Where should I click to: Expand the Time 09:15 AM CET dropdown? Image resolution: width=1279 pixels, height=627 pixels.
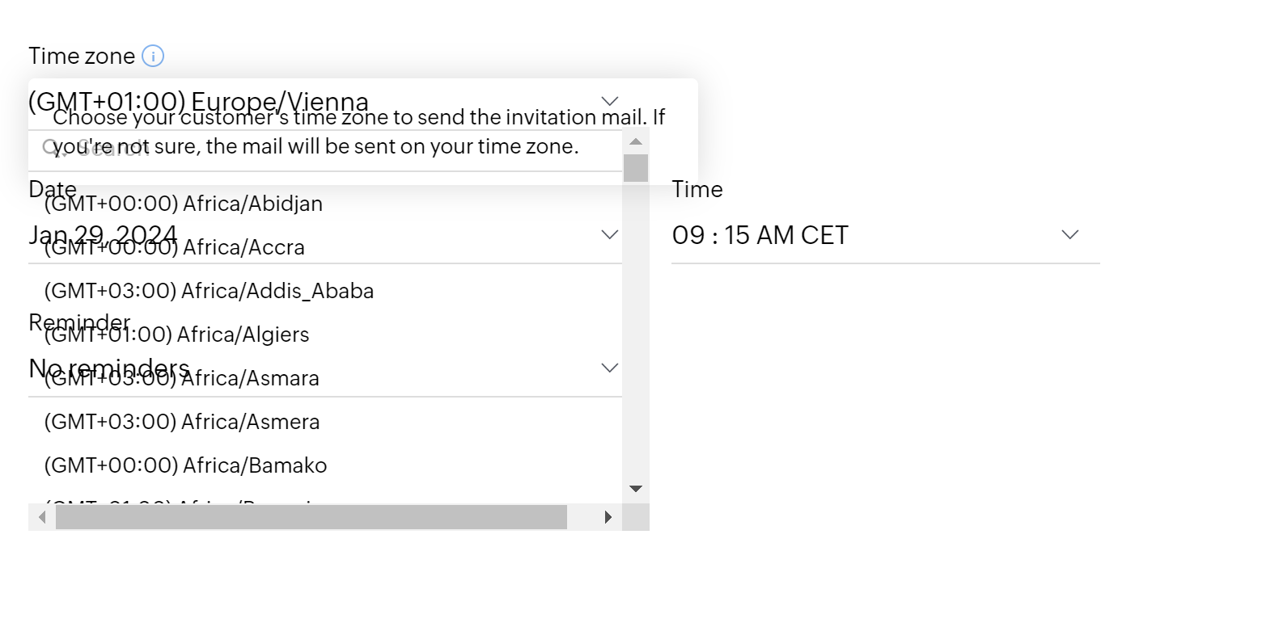click(x=1069, y=234)
